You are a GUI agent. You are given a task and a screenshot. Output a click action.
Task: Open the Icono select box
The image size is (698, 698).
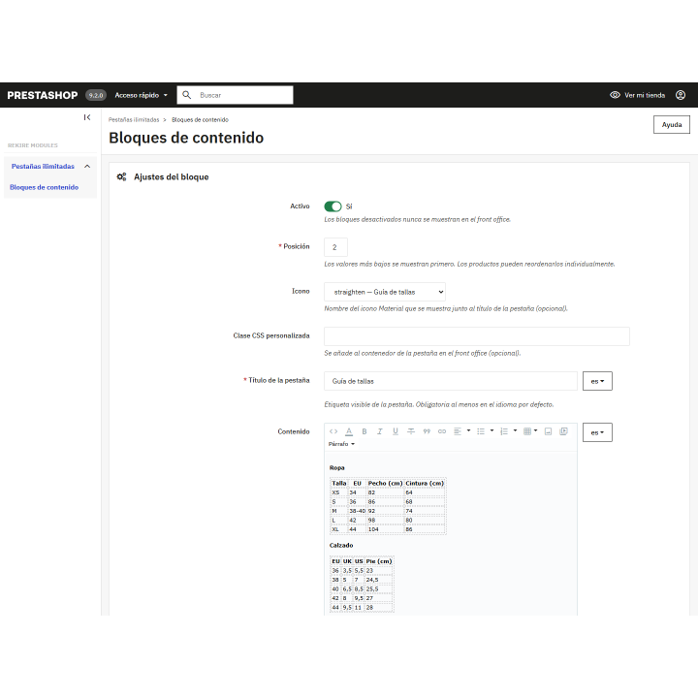[385, 292]
